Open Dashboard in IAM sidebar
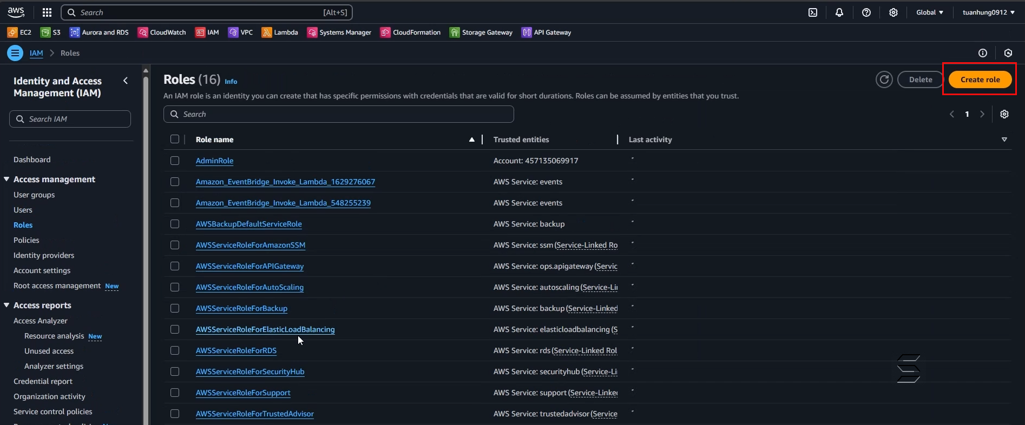Screen dimensions: 1025x425 pos(32,160)
